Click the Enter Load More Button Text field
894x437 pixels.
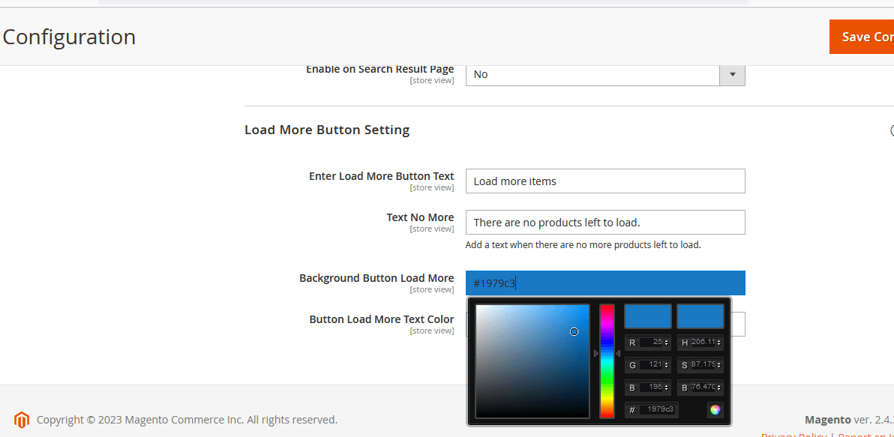tap(604, 181)
